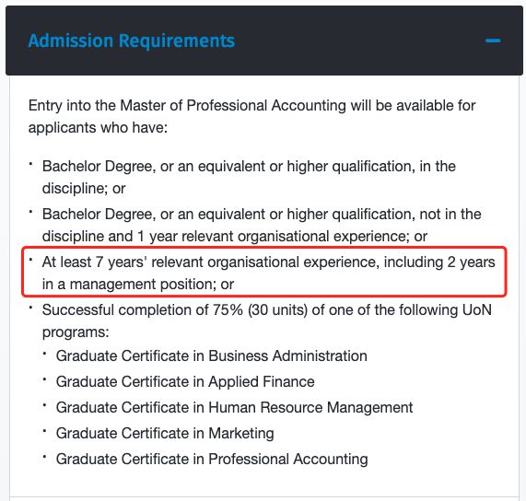The height and width of the screenshot is (501, 526).
Task: Click the bullet dot beside 'At least 7 years'
Action: (30, 260)
